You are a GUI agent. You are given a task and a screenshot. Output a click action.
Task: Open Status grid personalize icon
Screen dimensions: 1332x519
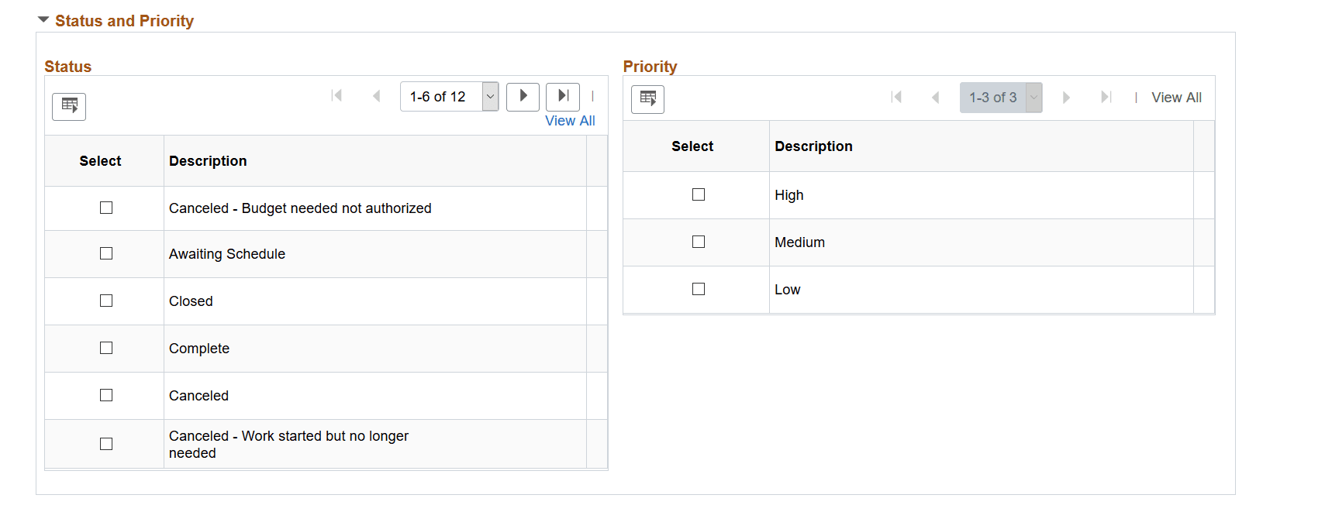69,106
